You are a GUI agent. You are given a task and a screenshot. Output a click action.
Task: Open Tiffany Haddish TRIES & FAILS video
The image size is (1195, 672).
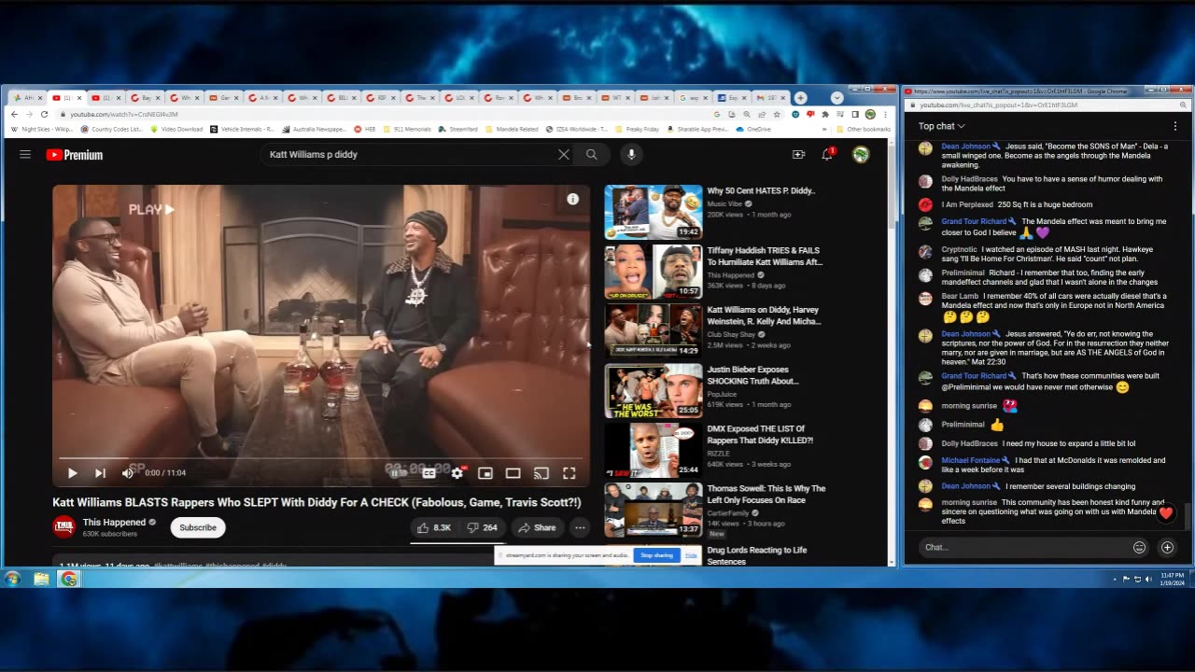pos(765,256)
